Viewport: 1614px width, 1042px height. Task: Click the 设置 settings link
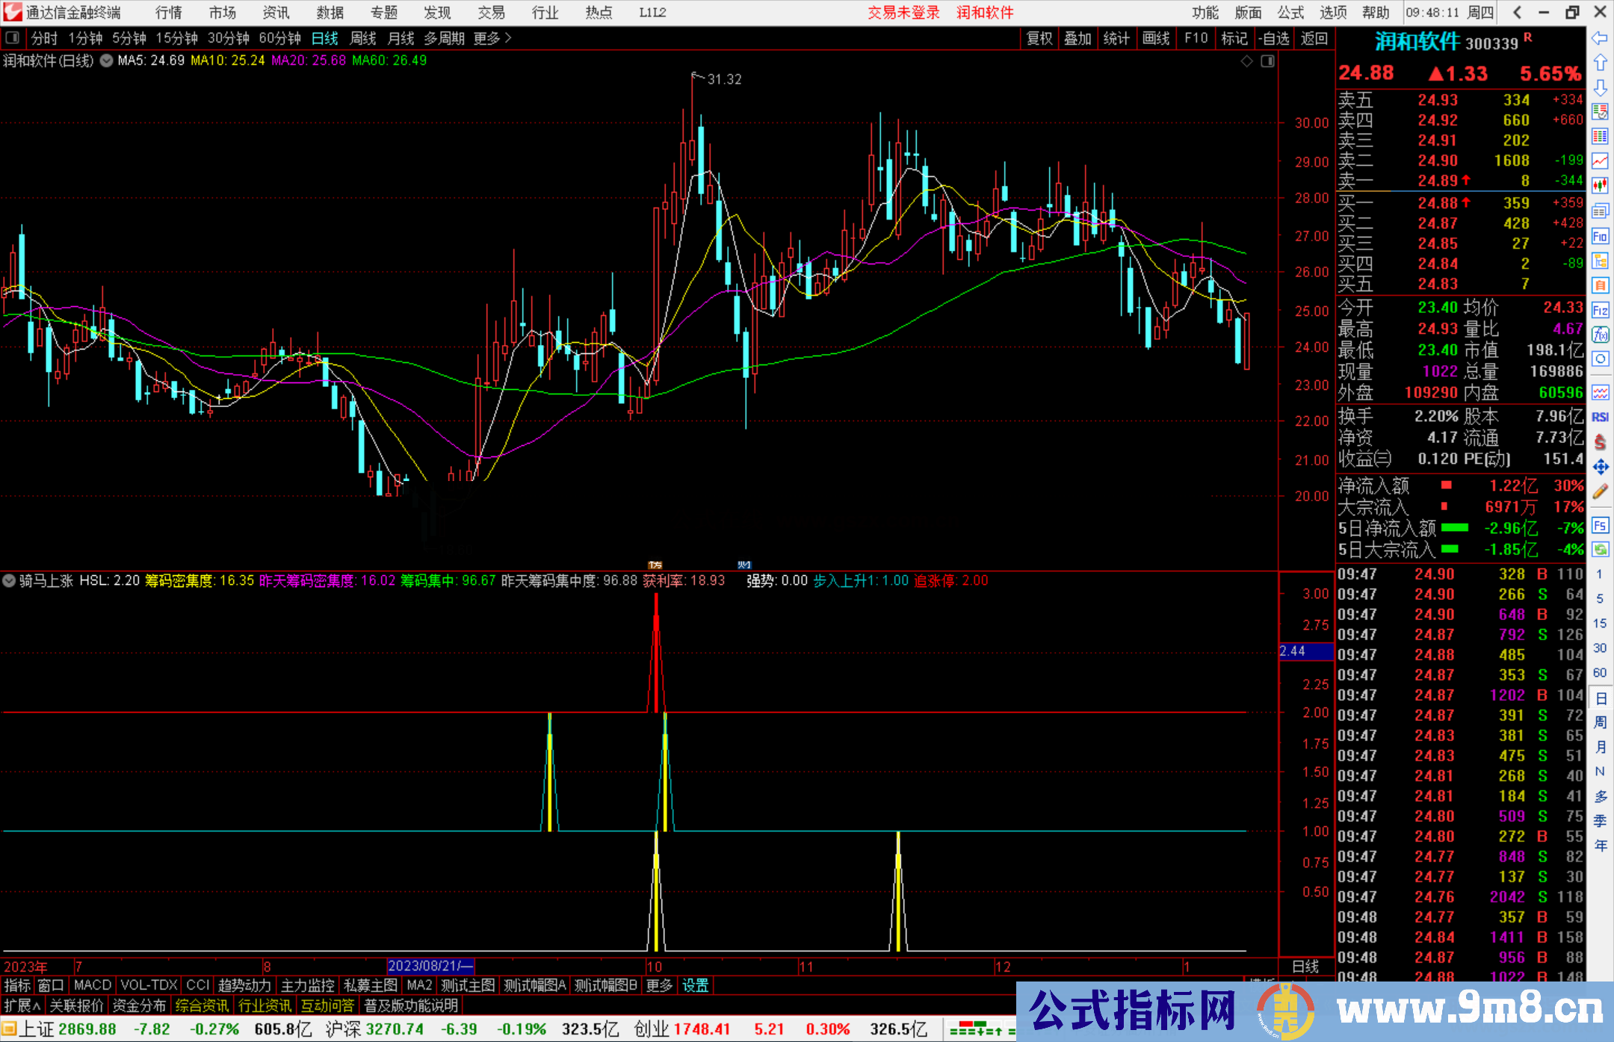[x=695, y=985]
